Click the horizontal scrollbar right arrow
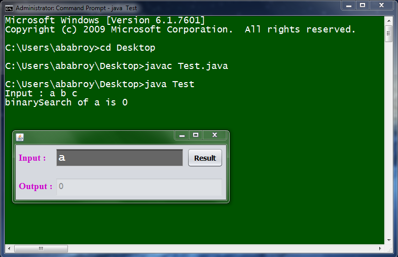 380,248
